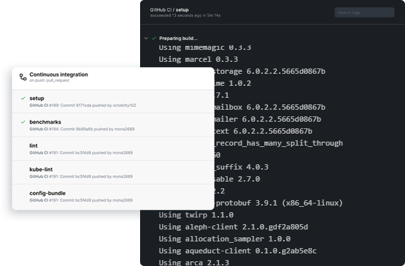Viewport: 405px width, 266px height.
Task: Open the Continuous integration heading
Action: point(58,74)
